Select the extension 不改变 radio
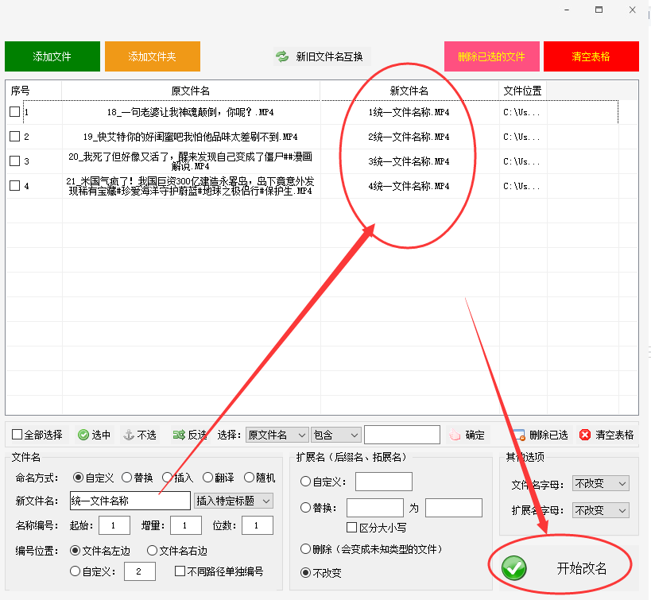This screenshot has height=600, width=651. [x=305, y=573]
